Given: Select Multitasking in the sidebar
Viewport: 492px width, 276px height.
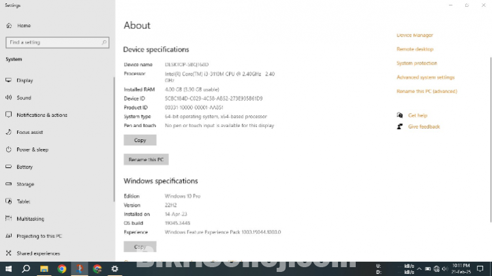Looking at the screenshot, I should 30,219.
